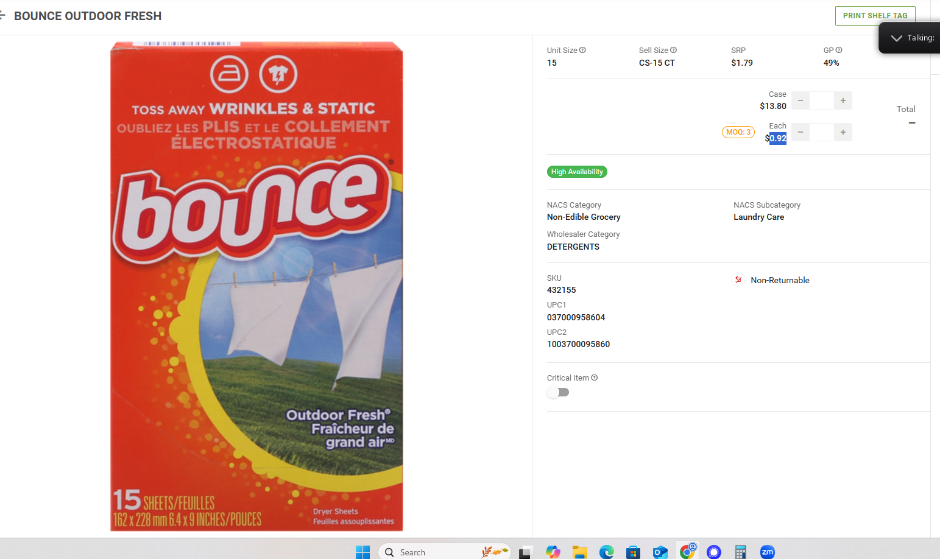940x559 pixels.
Task: Click the back arrow beside product title
Action: (2, 15)
